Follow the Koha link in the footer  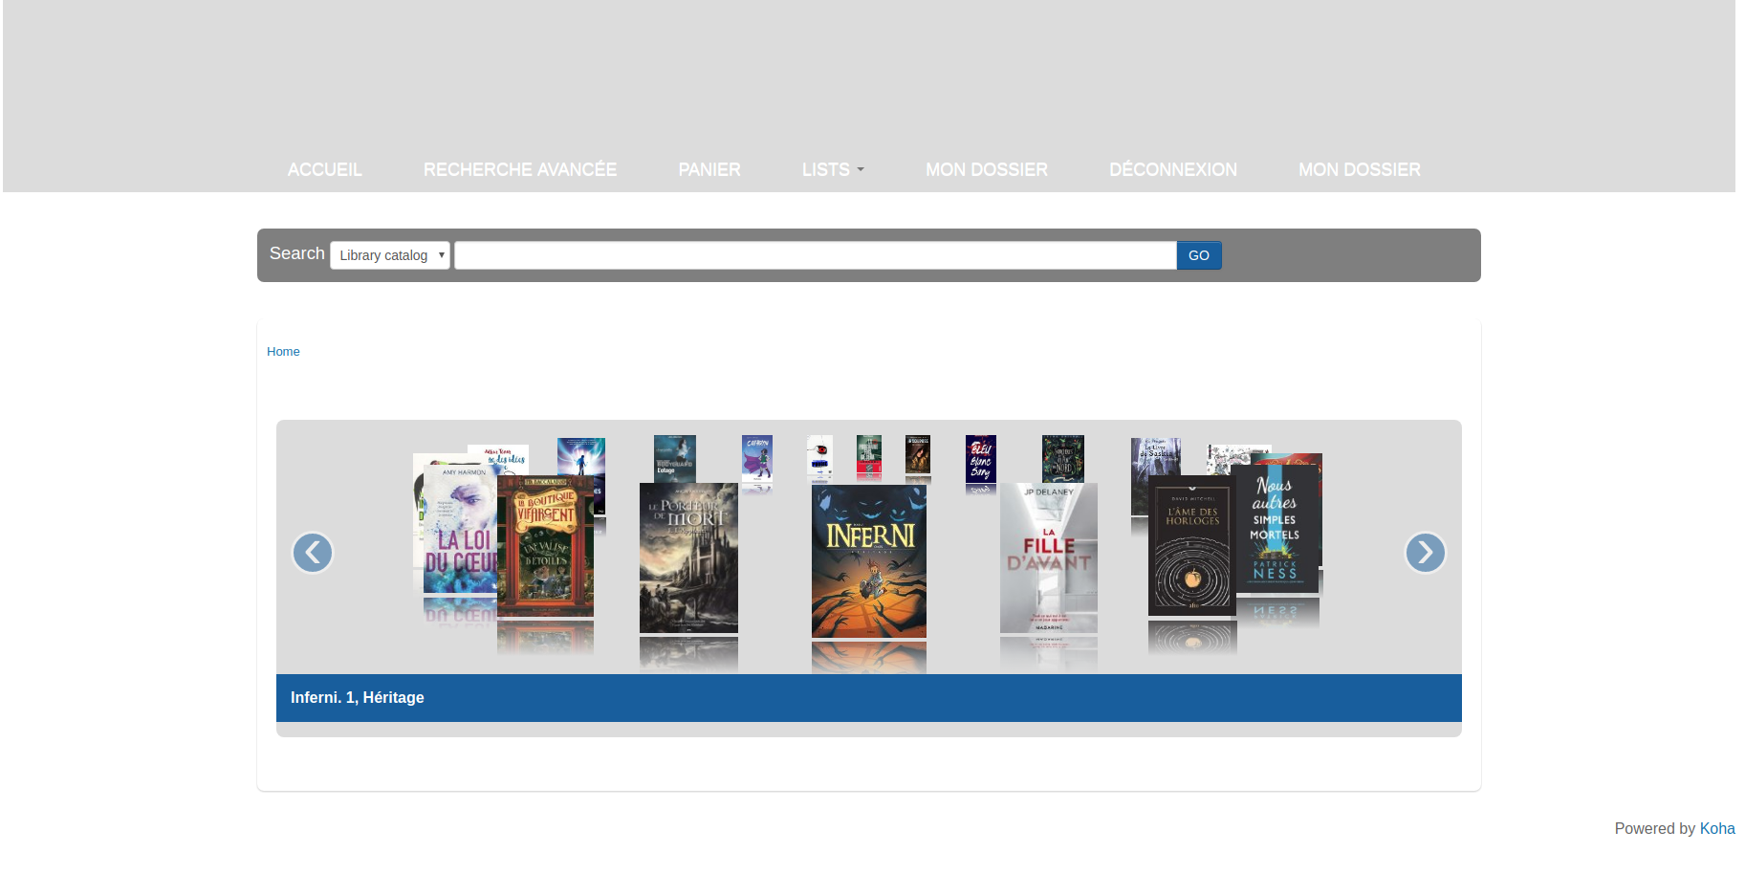[1716, 828]
